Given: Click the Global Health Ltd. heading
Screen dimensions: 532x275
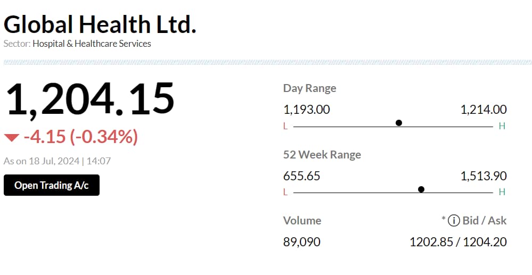Looking at the screenshot, I should 100,24.
